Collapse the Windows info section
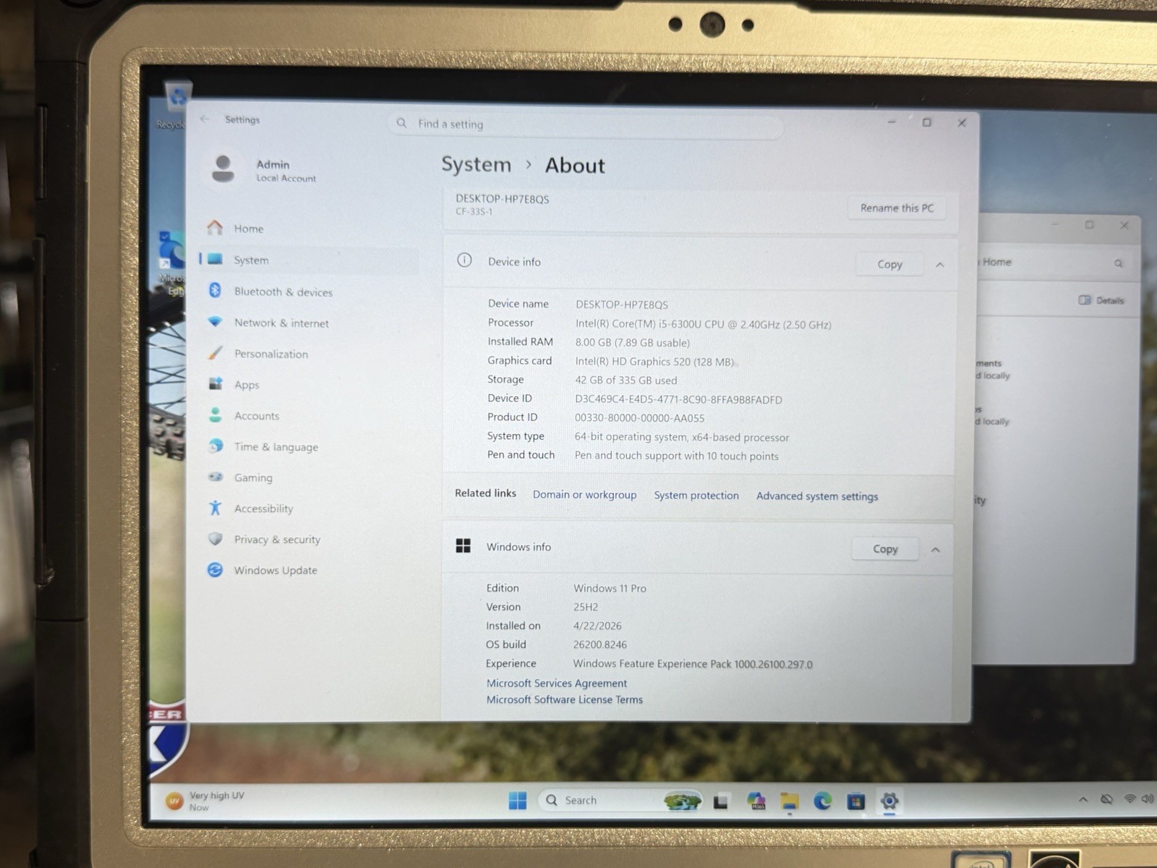 tap(935, 550)
